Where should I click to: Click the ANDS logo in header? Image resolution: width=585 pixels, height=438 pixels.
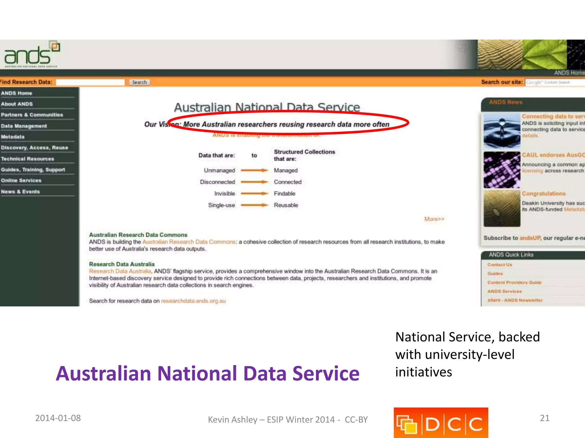tap(32, 54)
